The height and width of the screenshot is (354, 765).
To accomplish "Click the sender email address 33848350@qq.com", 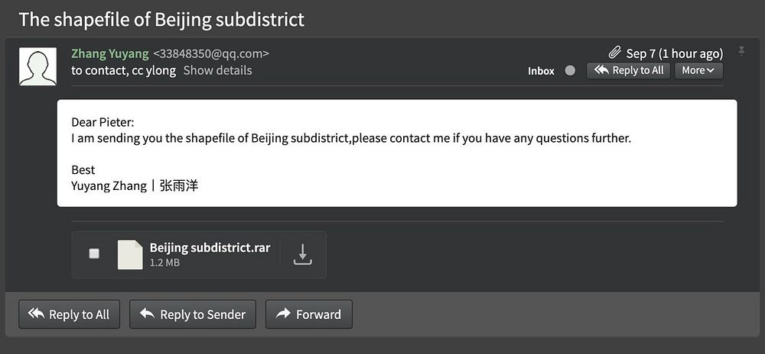I will 211,53.
